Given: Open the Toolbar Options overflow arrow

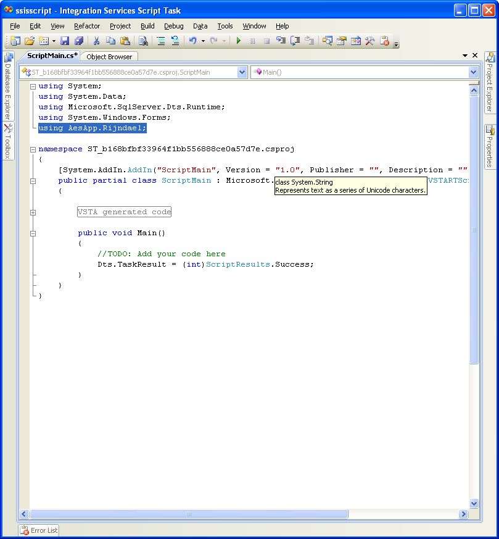Looking at the screenshot, I should click(397, 44).
